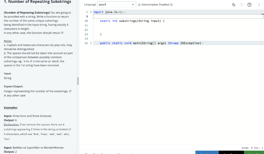Expand folded imports arrow at line 1

click(91, 12)
